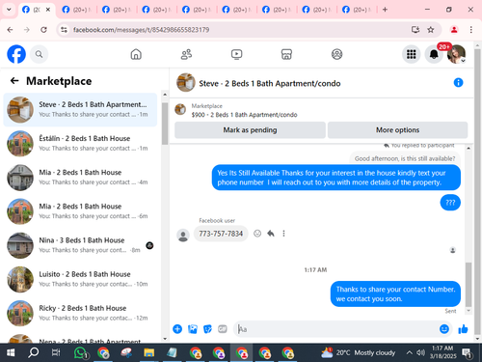The image size is (482, 362).
Task: Click chat scrollbar down arrow
Action: [469, 311]
